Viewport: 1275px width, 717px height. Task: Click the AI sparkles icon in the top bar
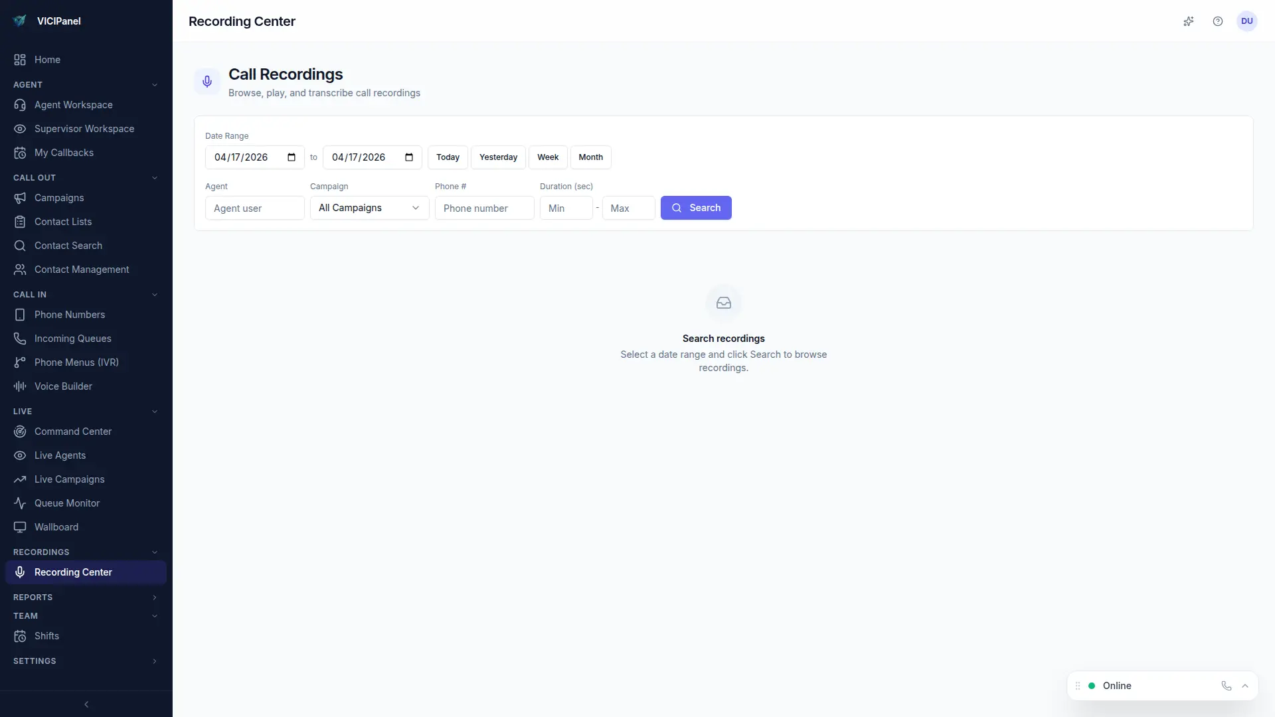1189,21
